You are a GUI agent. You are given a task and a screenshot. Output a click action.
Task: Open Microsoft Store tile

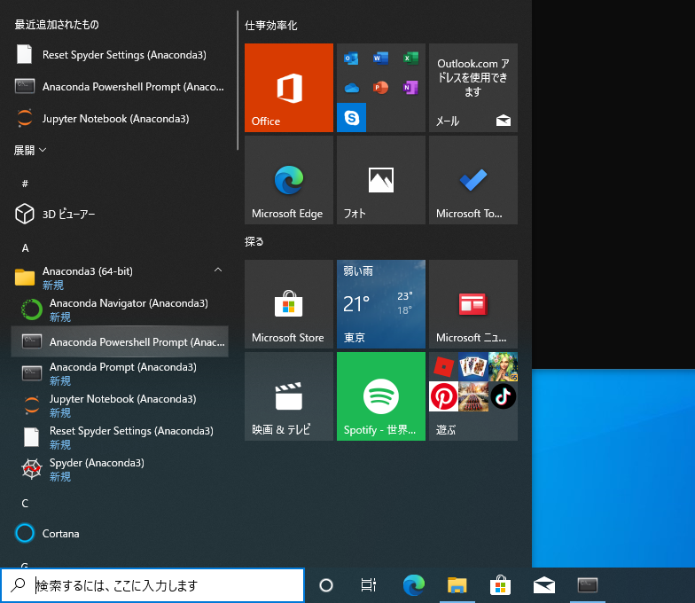coord(288,304)
